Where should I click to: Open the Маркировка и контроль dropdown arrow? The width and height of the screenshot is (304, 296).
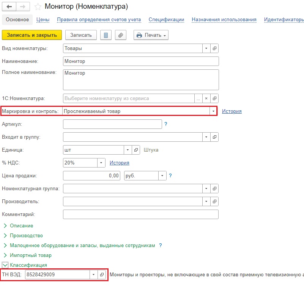click(213, 111)
